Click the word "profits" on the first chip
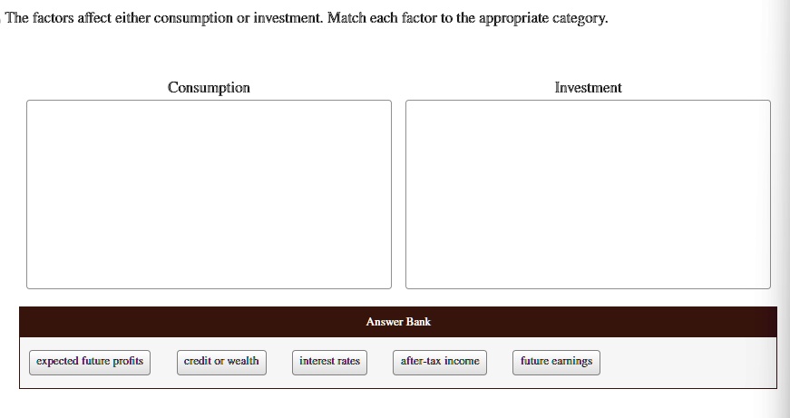The width and height of the screenshot is (790, 418). pyautogui.click(x=128, y=361)
